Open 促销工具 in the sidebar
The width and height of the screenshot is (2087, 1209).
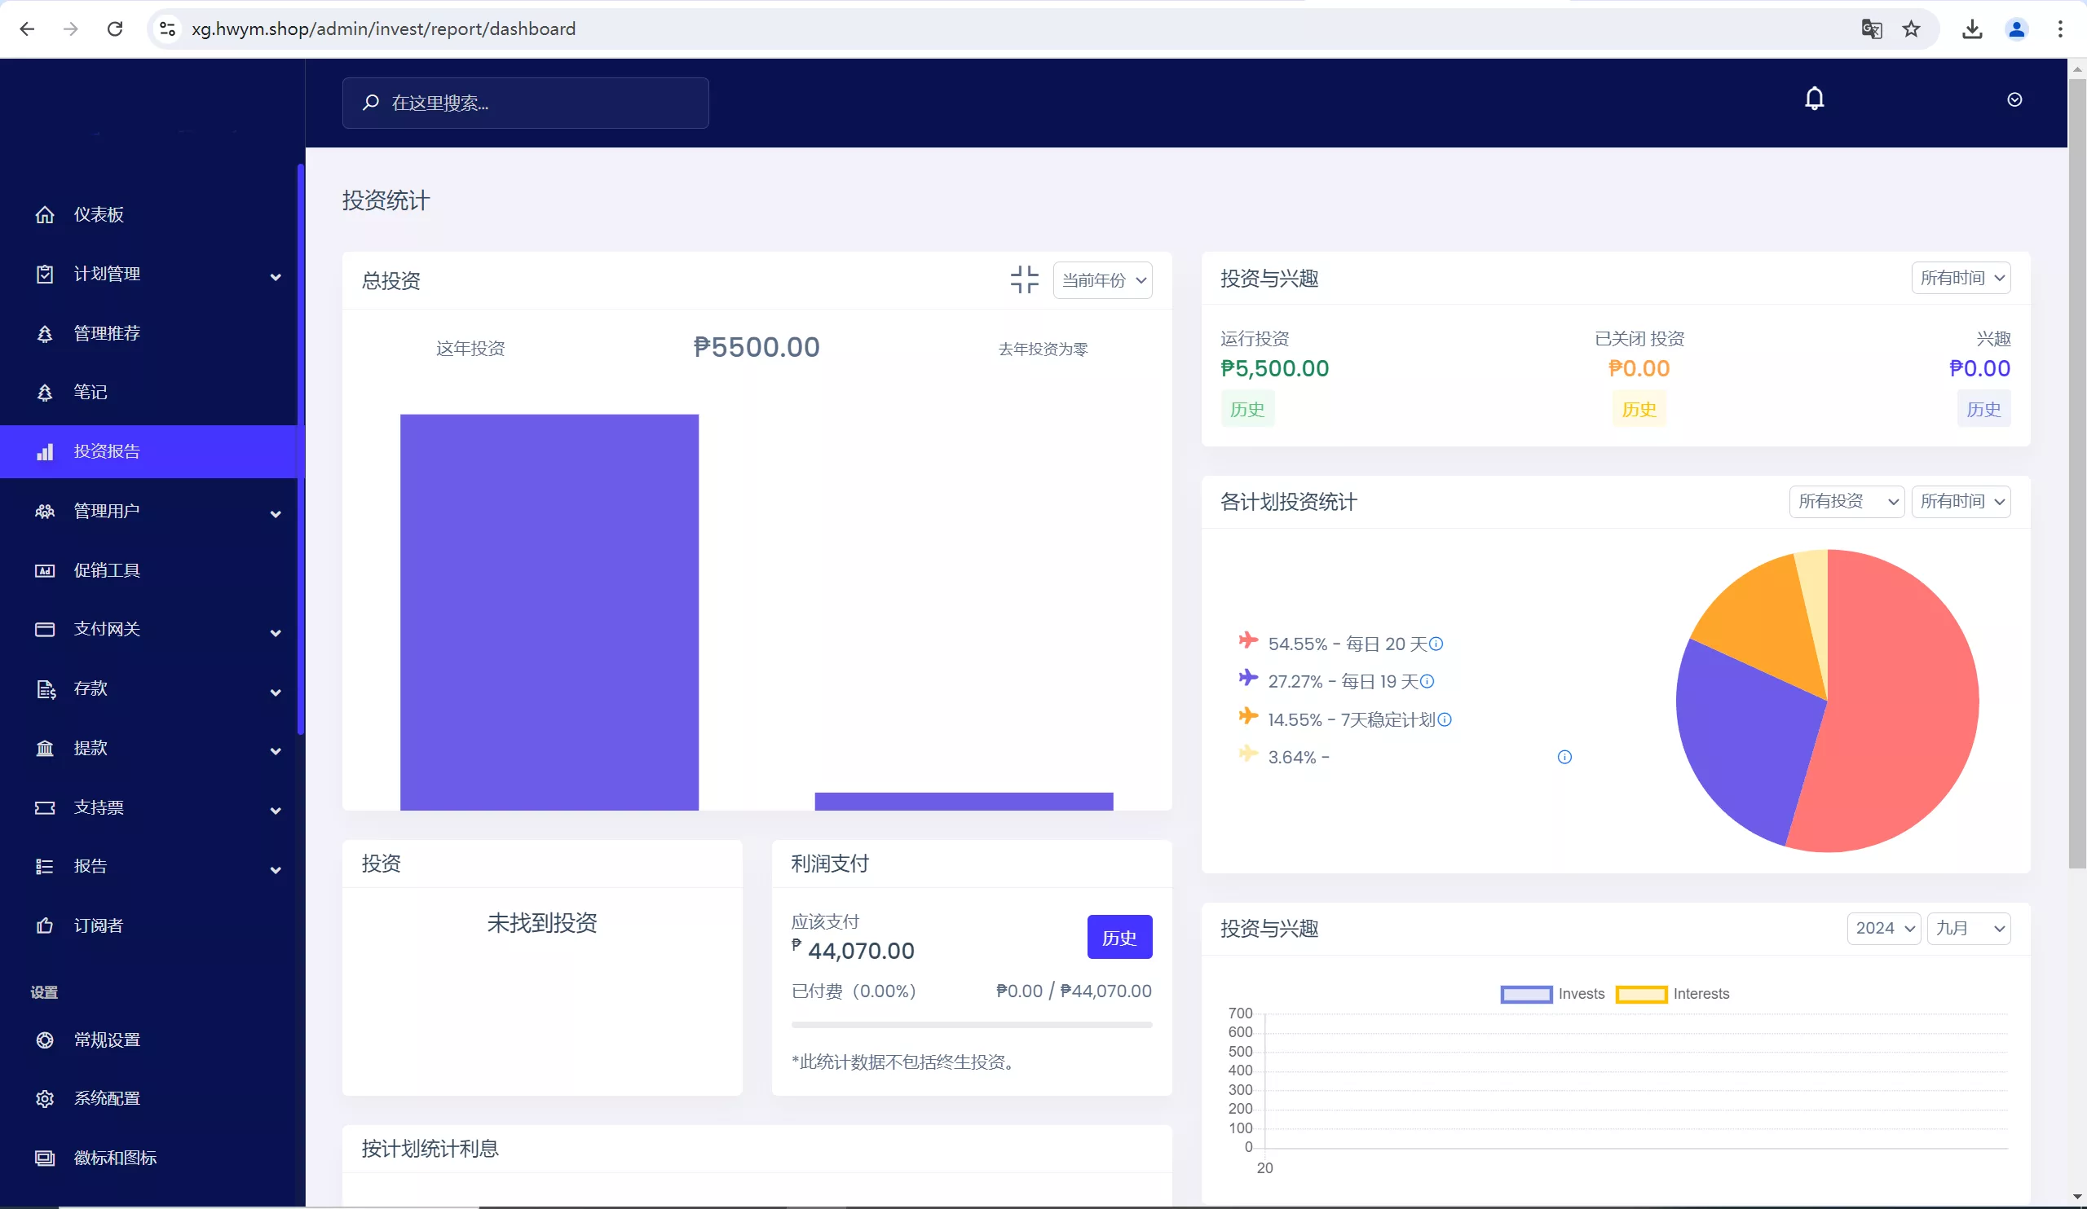(x=107, y=570)
